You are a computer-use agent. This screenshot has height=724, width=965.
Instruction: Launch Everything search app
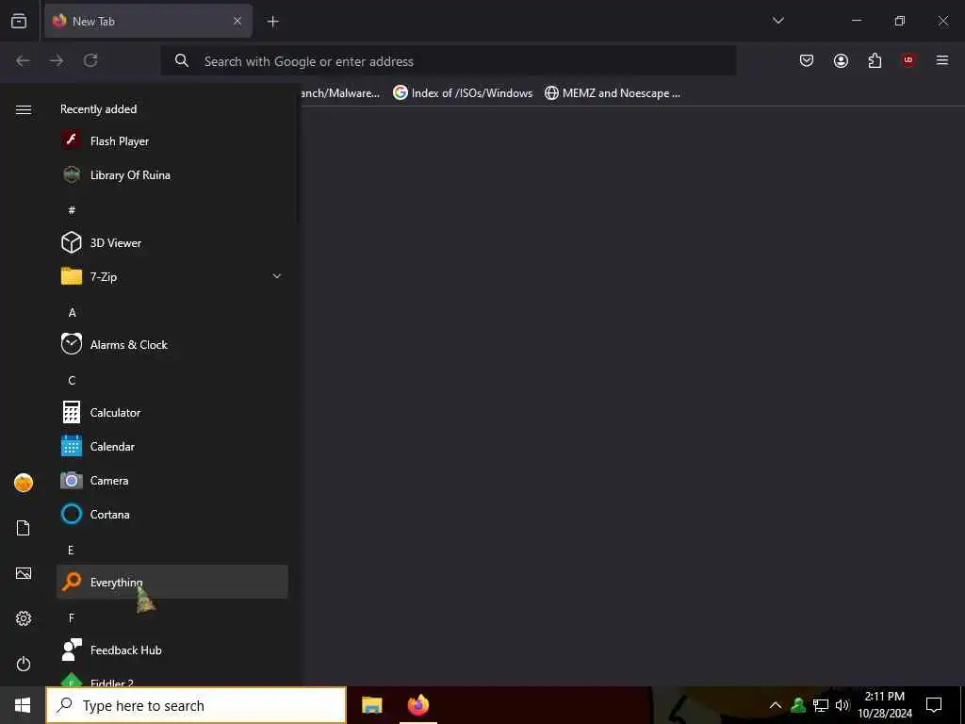[172, 582]
